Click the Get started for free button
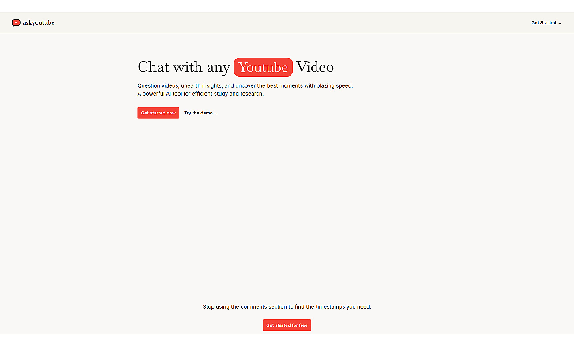This screenshot has height=347, width=574. pyautogui.click(x=287, y=325)
